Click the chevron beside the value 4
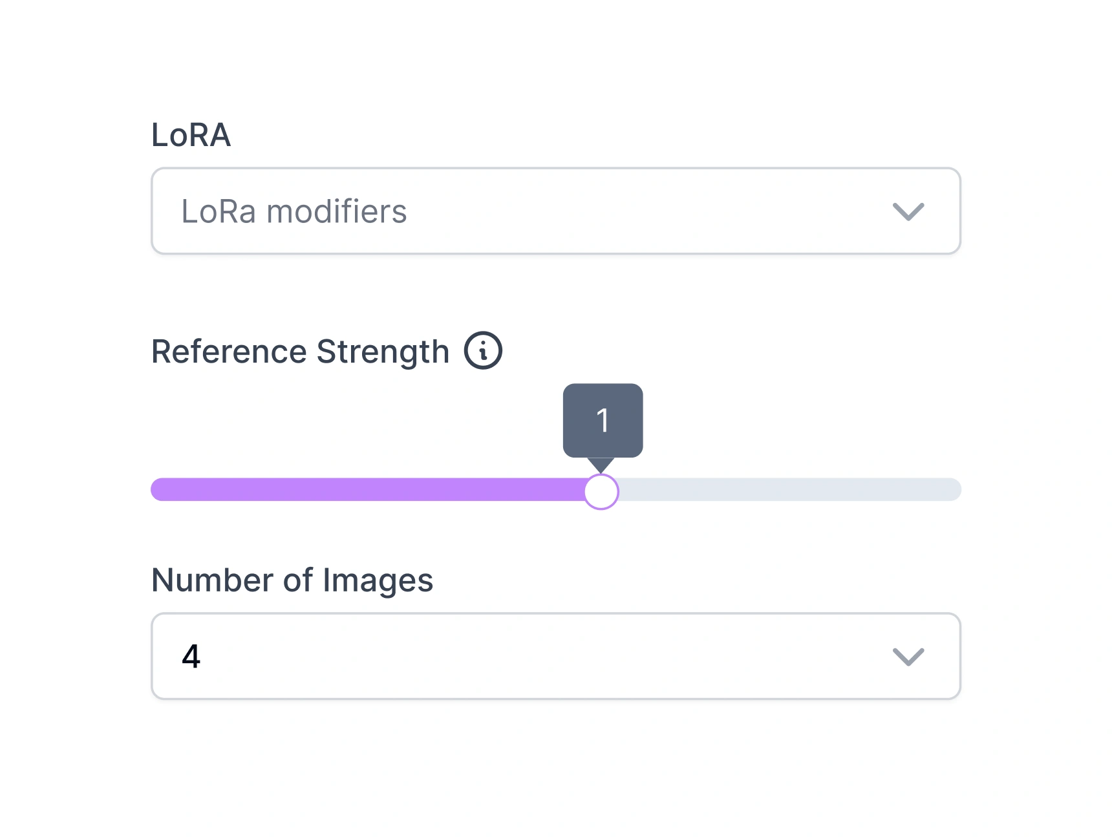Image resolution: width=1112 pixels, height=837 pixels. [x=908, y=657]
